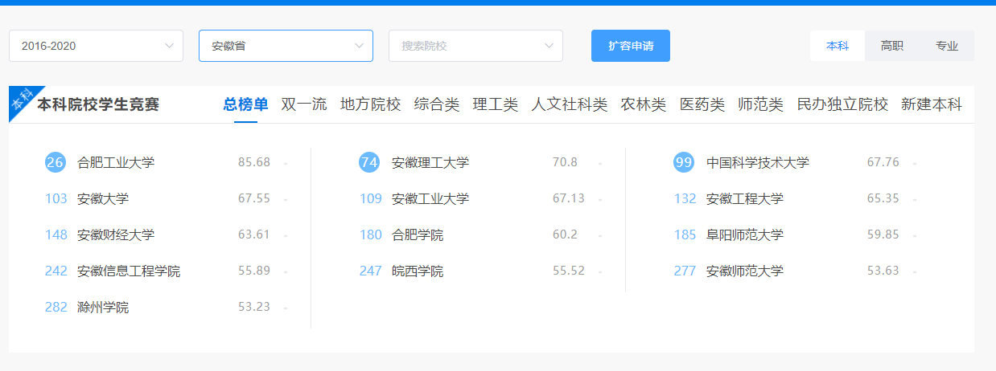Open the 中国科学技术大学 school link
This screenshot has width=996, height=371.
tap(757, 162)
